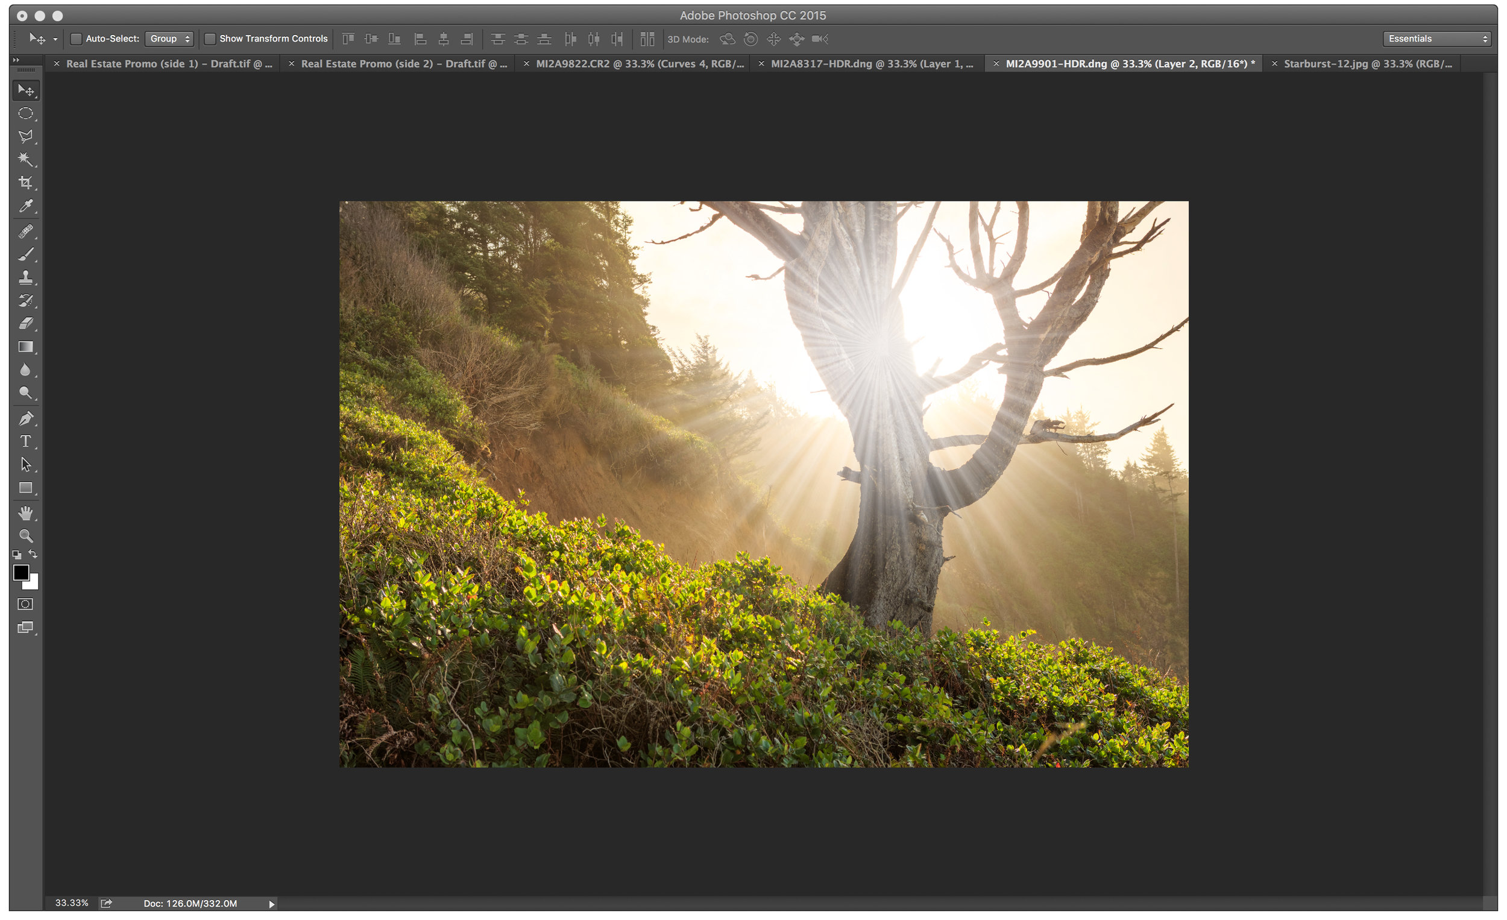The width and height of the screenshot is (1507, 920).
Task: Switch to Real Estate Promo (side 2) tab
Action: pyautogui.click(x=404, y=64)
